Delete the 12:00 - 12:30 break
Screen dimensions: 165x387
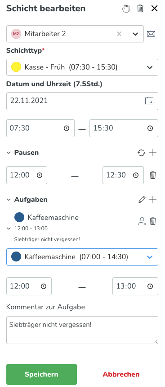(153, 175)
